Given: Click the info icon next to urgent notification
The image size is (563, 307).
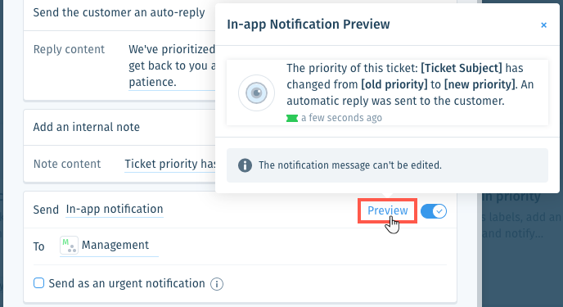Looking at the screenshot, I should [217, 284].
